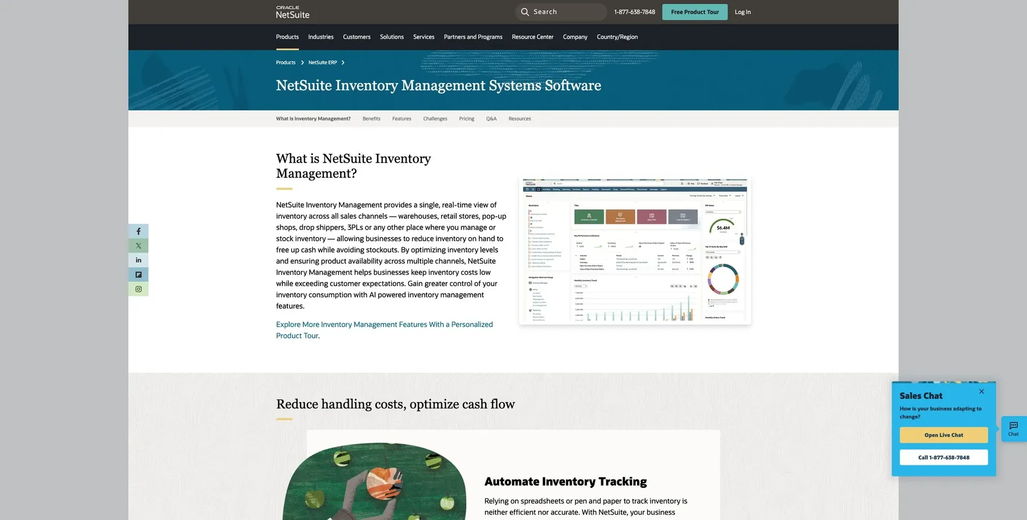Viewport: 1027px width, 520px height.
Task: Click the Log In link
Action: [742, 12]
